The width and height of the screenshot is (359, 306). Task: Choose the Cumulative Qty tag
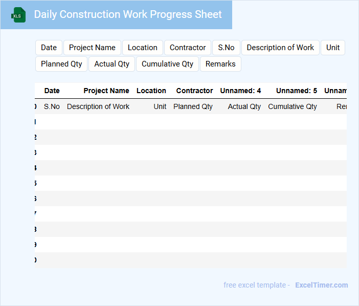point(167,64)
